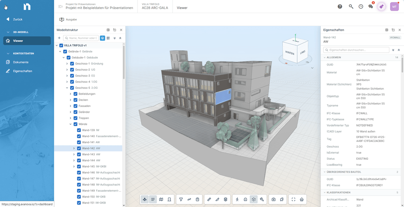Toggle the Treppen checkbox
This screenshot has height=207, width=404.
pyautogui.click(x=75, y=118)
